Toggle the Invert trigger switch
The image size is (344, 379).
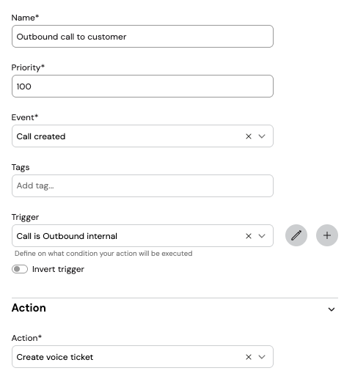pyautogui.click(x=20, y=269)
